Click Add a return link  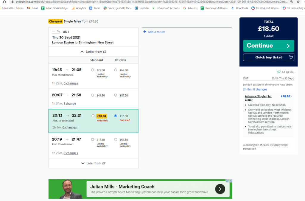156,32
